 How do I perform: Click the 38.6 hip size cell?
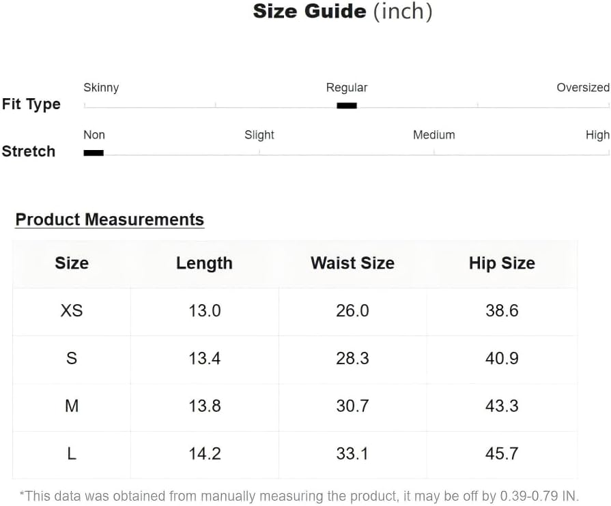[x=502, y=311]
